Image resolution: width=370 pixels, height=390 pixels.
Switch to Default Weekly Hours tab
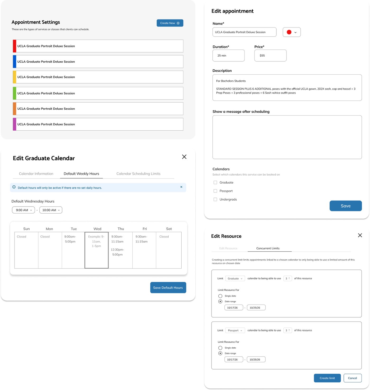click(81, 174)
